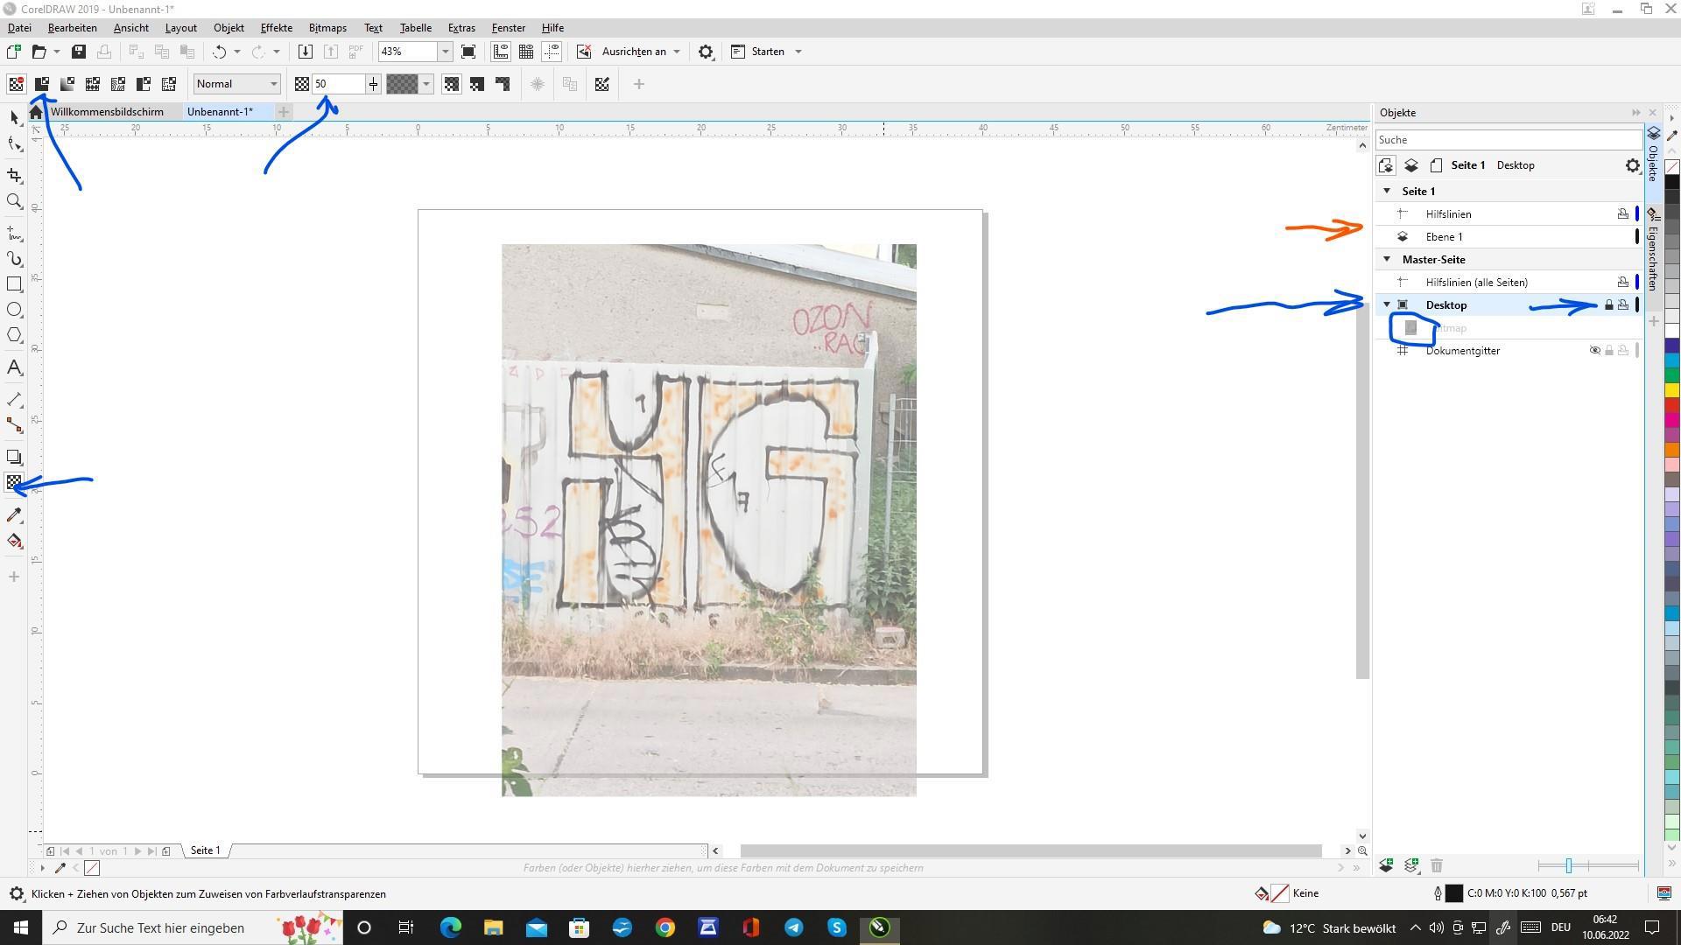
Task: Select the Rectangle tool
Action: [14, 284]
